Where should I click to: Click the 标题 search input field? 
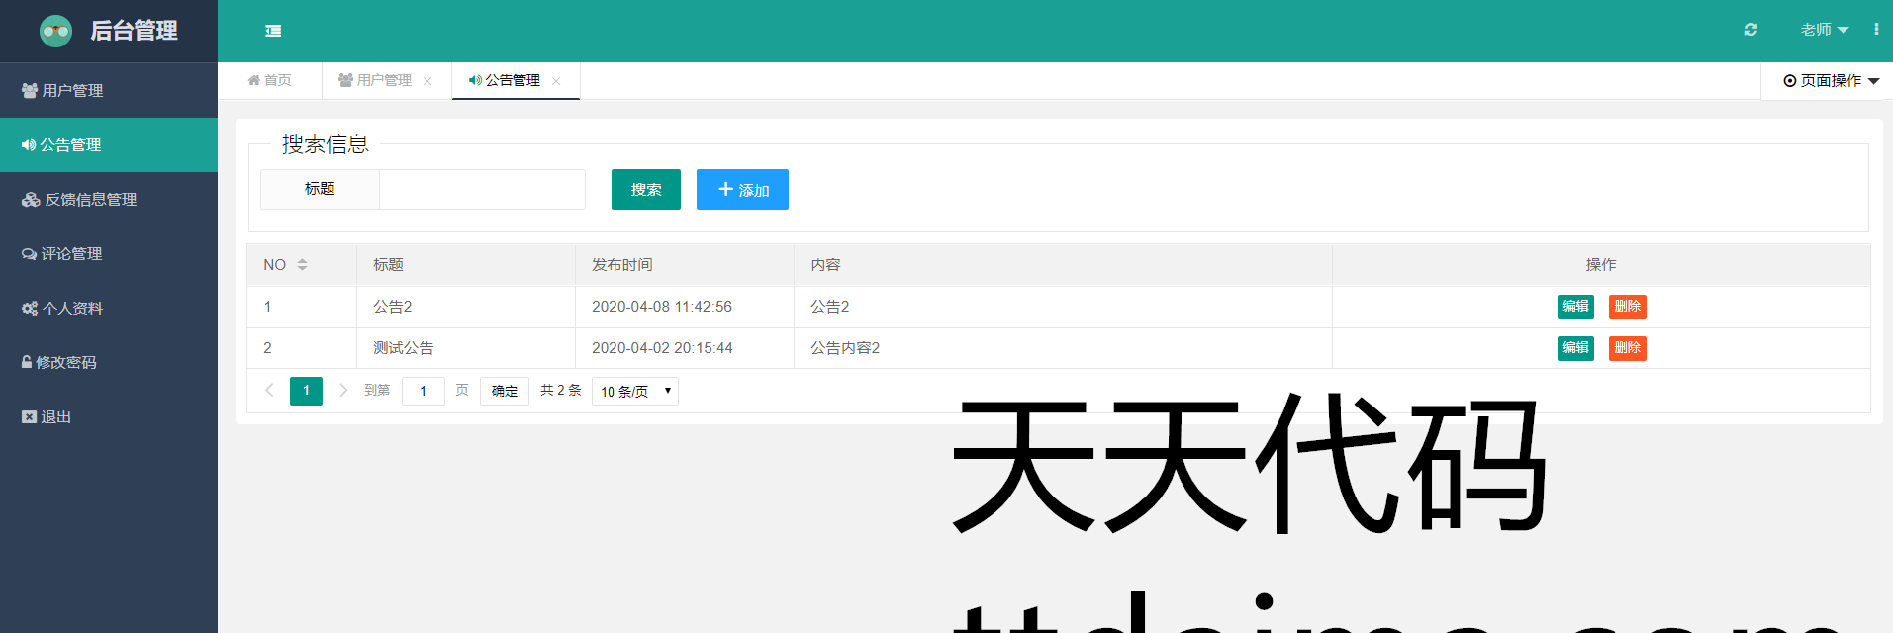pos(482,190)
